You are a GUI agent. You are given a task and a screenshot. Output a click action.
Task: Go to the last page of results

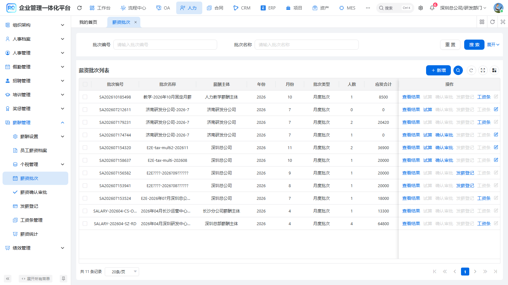pos(495,271)
